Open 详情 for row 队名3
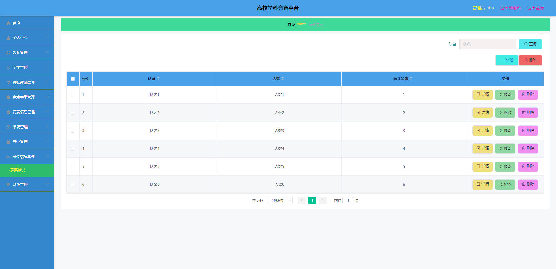This screenshot has height=269, width=556. [x=482, y=131]
